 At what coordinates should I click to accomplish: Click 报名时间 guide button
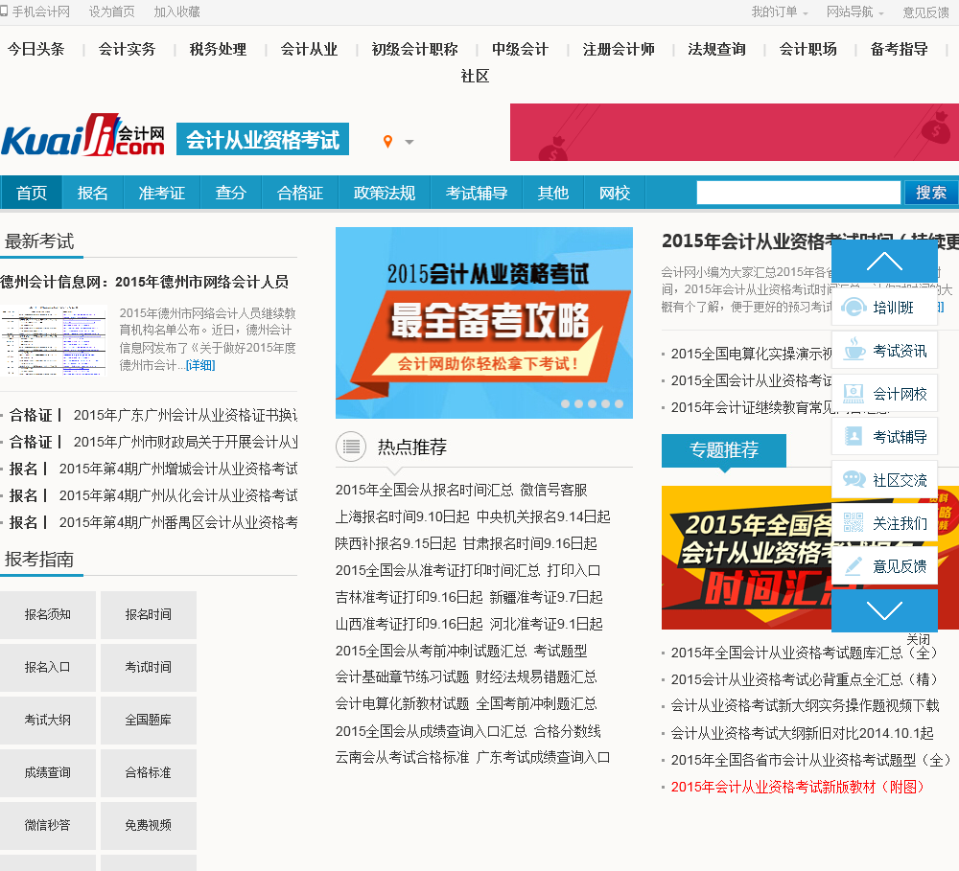click(x=148, y=614)
